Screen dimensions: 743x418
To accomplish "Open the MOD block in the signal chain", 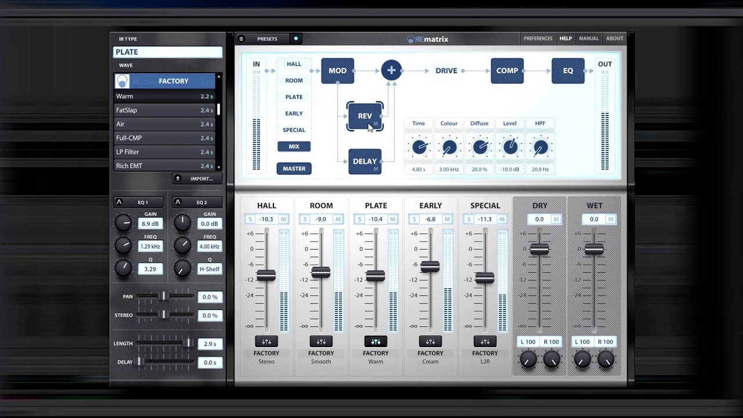I will coord(337,70).
